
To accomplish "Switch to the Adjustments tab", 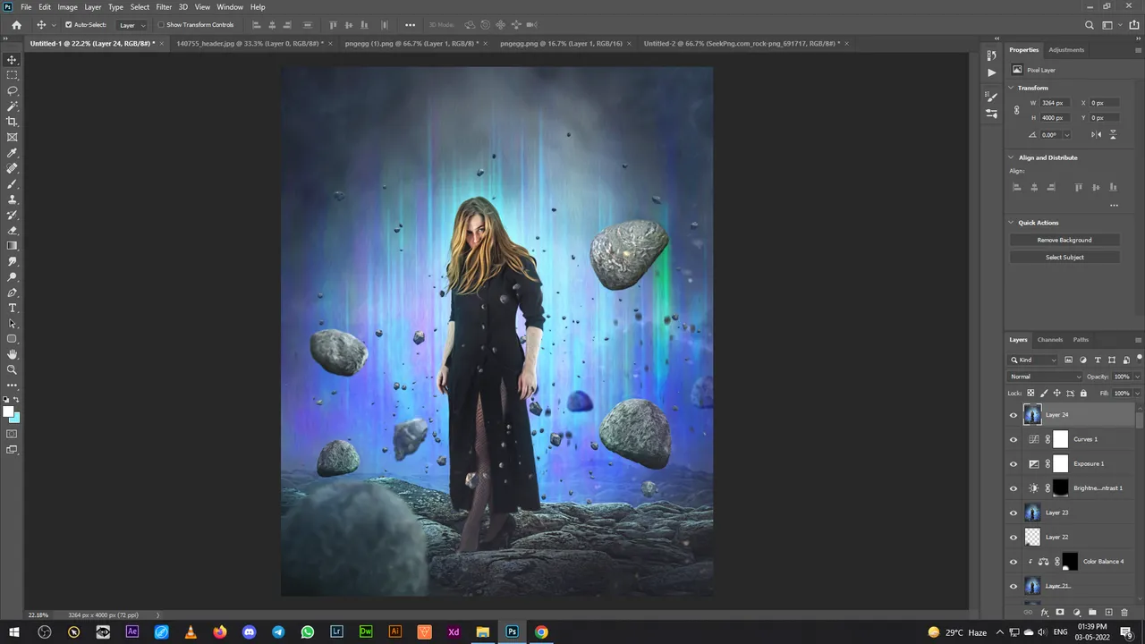I will point(1066,50).
